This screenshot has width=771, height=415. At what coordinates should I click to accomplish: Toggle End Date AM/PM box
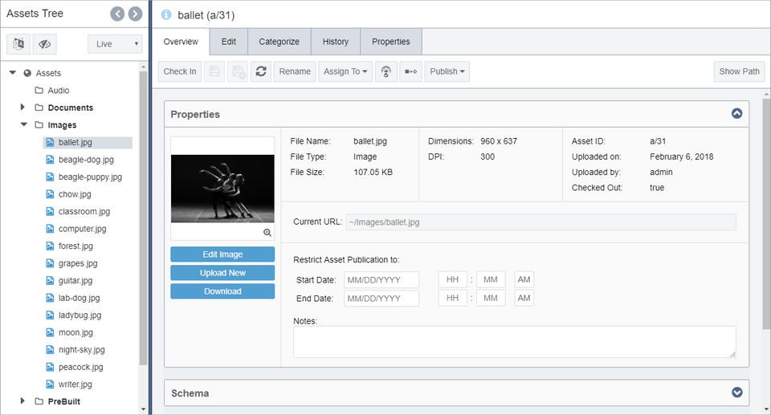coord(524,298)
